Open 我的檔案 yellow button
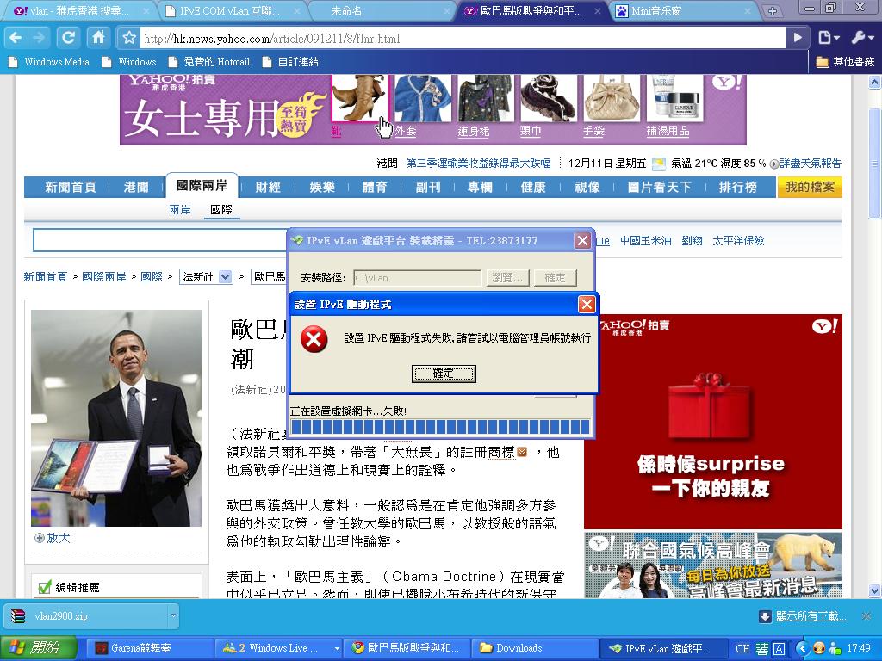 [x=810, y=187]
